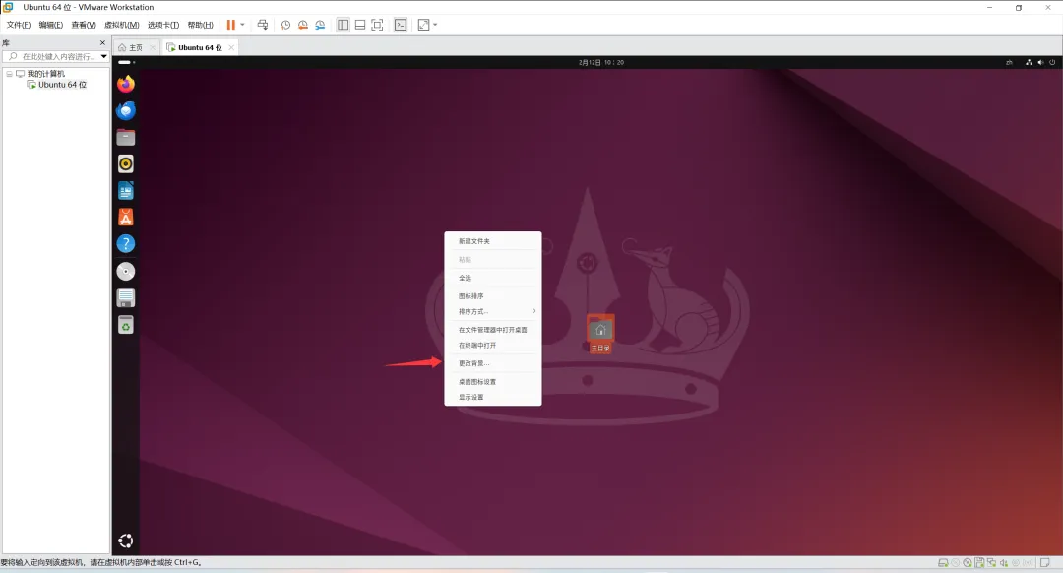This screenshot has height=573, width=1063.
Task: Click the optical disc icon in dock
Action: point(125,272)
